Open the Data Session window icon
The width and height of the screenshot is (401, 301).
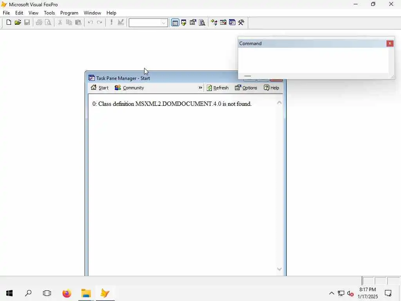(x=184, y=22)
